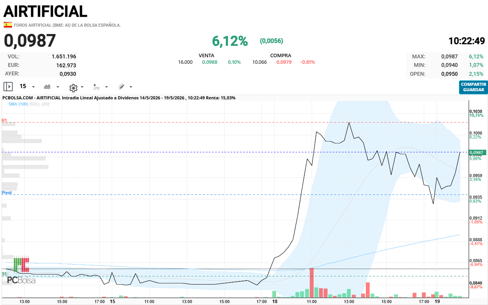Image resolution: width=488 pixels, height=305 pixels.
Task: Click the AIRTIFICIAL title heading
Action: 46,12
